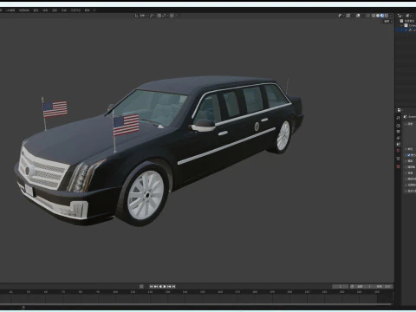416x312 pixels.
Task: Open the Texture properties tab
Action: (x=399, y=166)
